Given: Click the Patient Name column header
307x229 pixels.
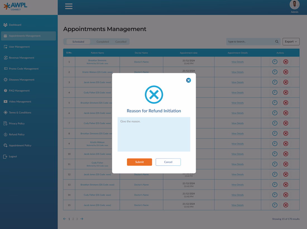Looking at the screenshot, I should [97, 53].
